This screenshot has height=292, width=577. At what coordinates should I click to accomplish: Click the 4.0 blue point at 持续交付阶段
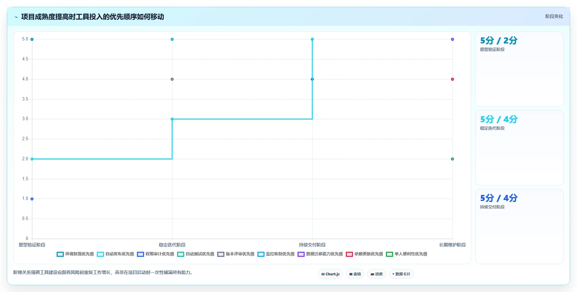click(312, 79)
